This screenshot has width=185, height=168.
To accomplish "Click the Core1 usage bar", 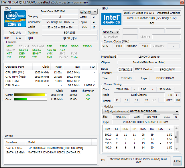I will coord(31,99).
